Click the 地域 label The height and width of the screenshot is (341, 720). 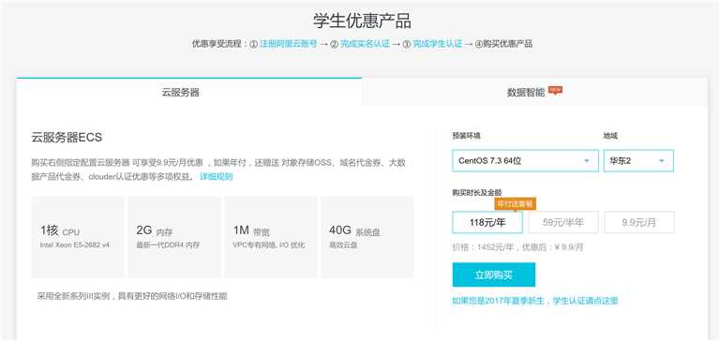pyautogui.click(x=610, y=136)
